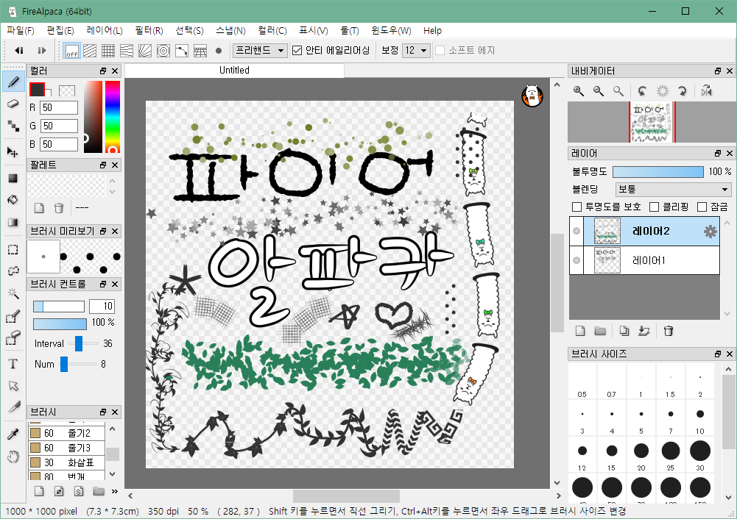Pick brush size 25 preset
Viewport: 737px width, 519px height.
(x=670, y=455)
